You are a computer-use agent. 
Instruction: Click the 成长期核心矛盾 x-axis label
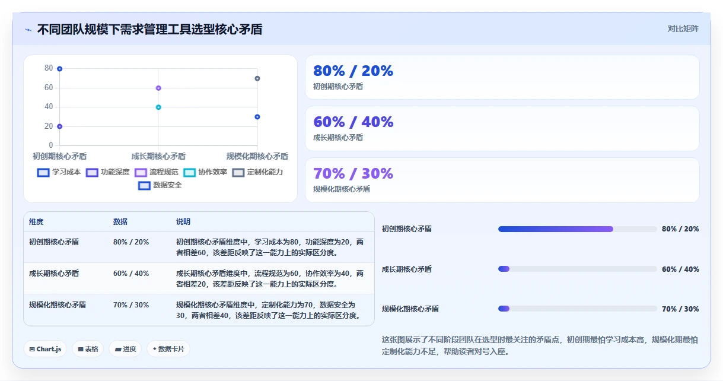click(x=158, y=157)
